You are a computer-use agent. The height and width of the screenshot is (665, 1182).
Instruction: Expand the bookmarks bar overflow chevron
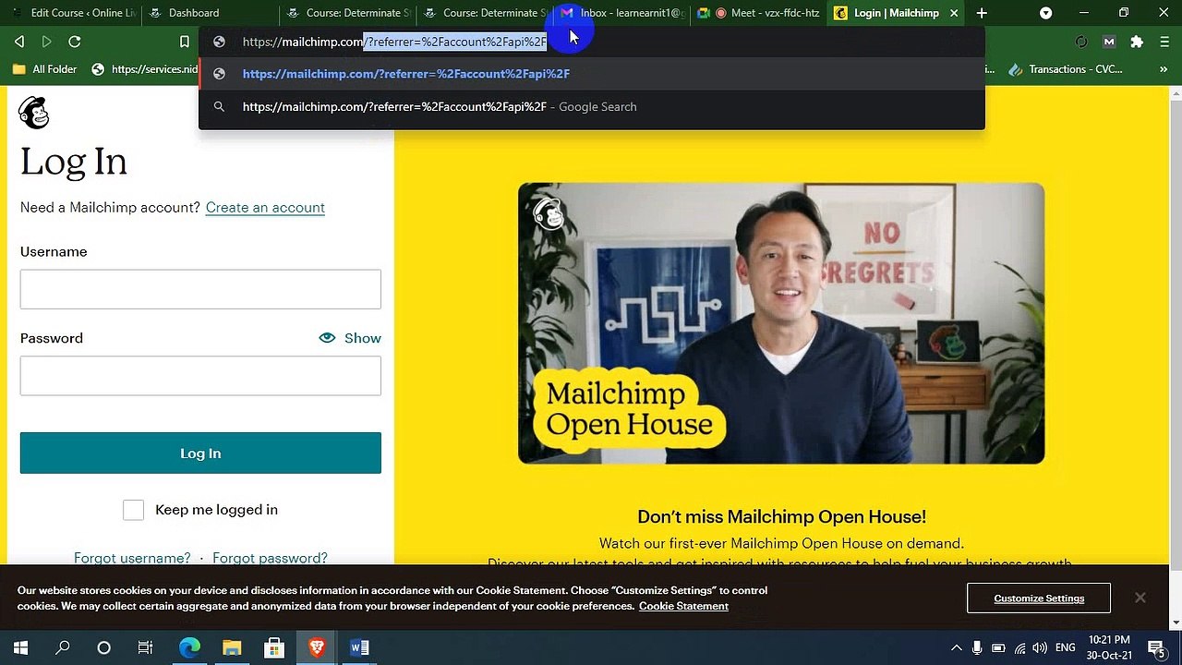tap(1163, 69)
